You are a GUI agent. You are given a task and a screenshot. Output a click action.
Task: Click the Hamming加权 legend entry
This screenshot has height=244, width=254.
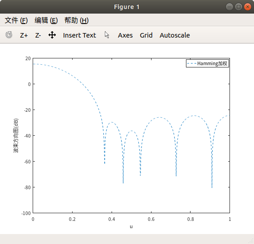point(212,63)
